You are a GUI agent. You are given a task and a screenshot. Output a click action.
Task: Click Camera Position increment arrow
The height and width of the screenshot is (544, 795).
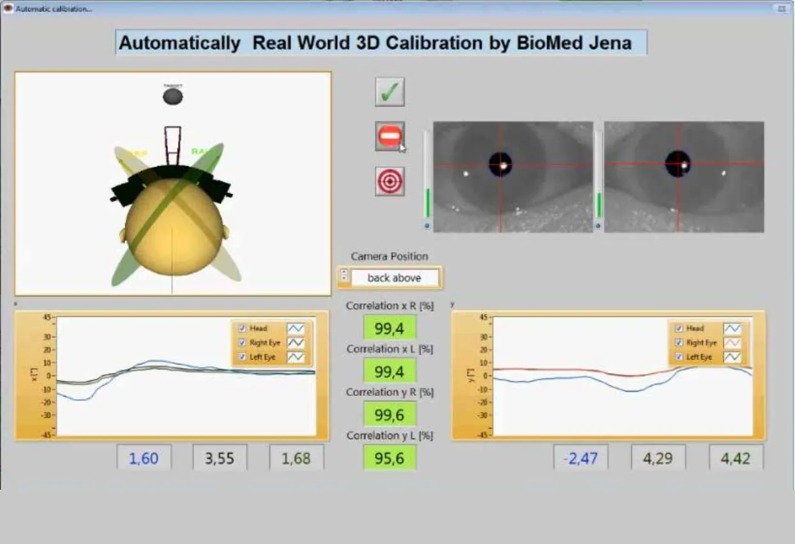click(344, 274)
